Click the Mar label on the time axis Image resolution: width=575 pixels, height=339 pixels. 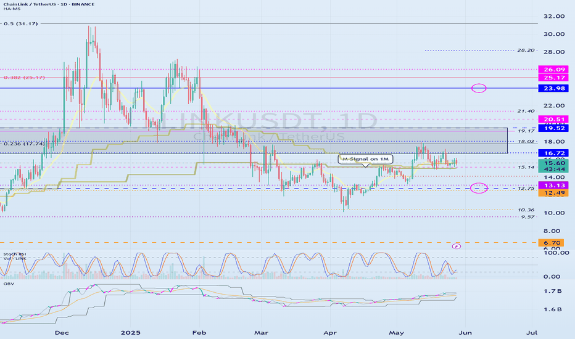(x=261, y=333)
